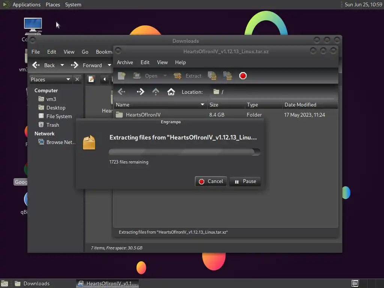Open the Go menu in Downloads window
The image size is (384, 288).
85,52
